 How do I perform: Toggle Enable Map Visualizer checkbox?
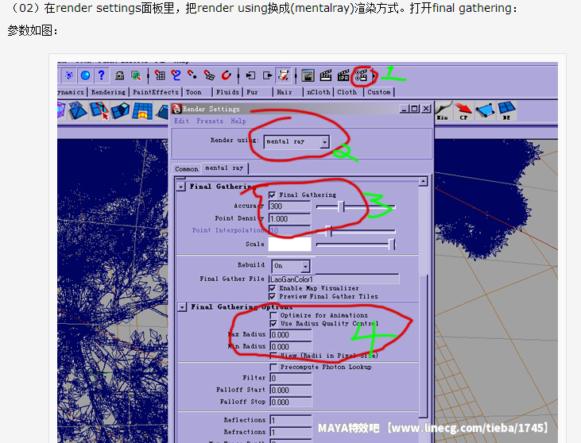coord(273,288)
